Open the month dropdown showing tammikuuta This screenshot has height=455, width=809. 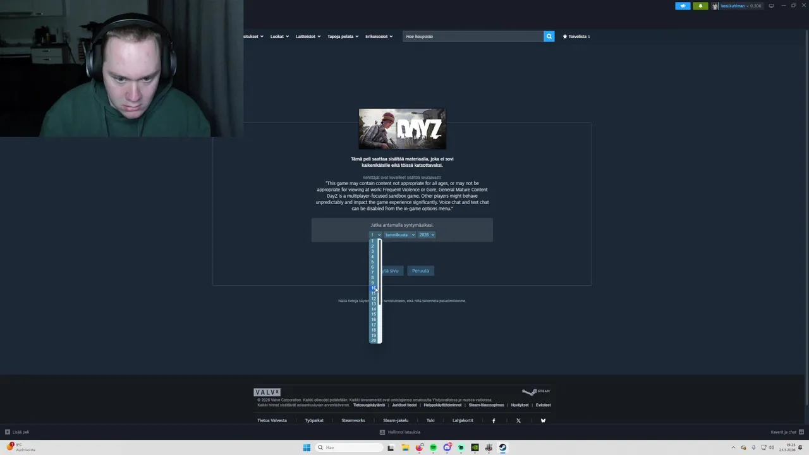click(x=400, y=235)
